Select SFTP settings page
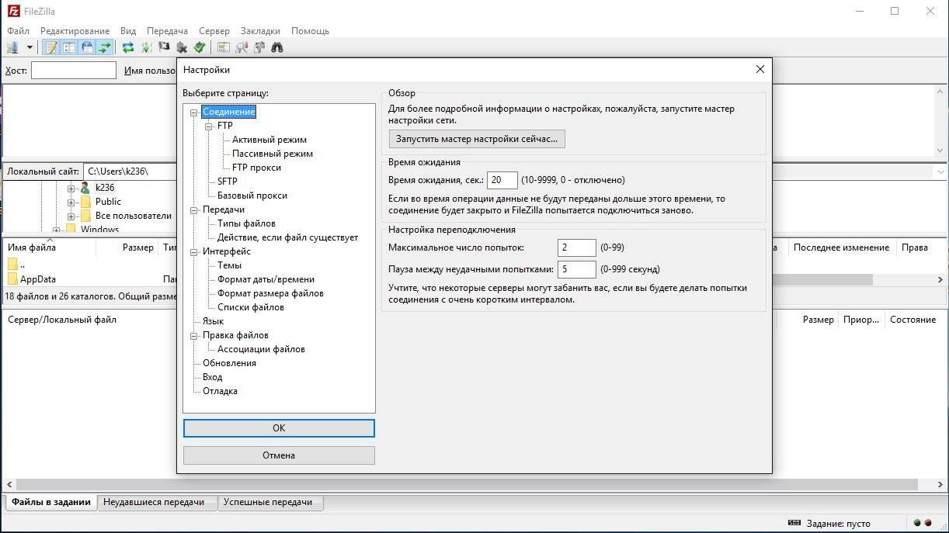The width and height of the screenshot is (949, 533). click(228, 182)
